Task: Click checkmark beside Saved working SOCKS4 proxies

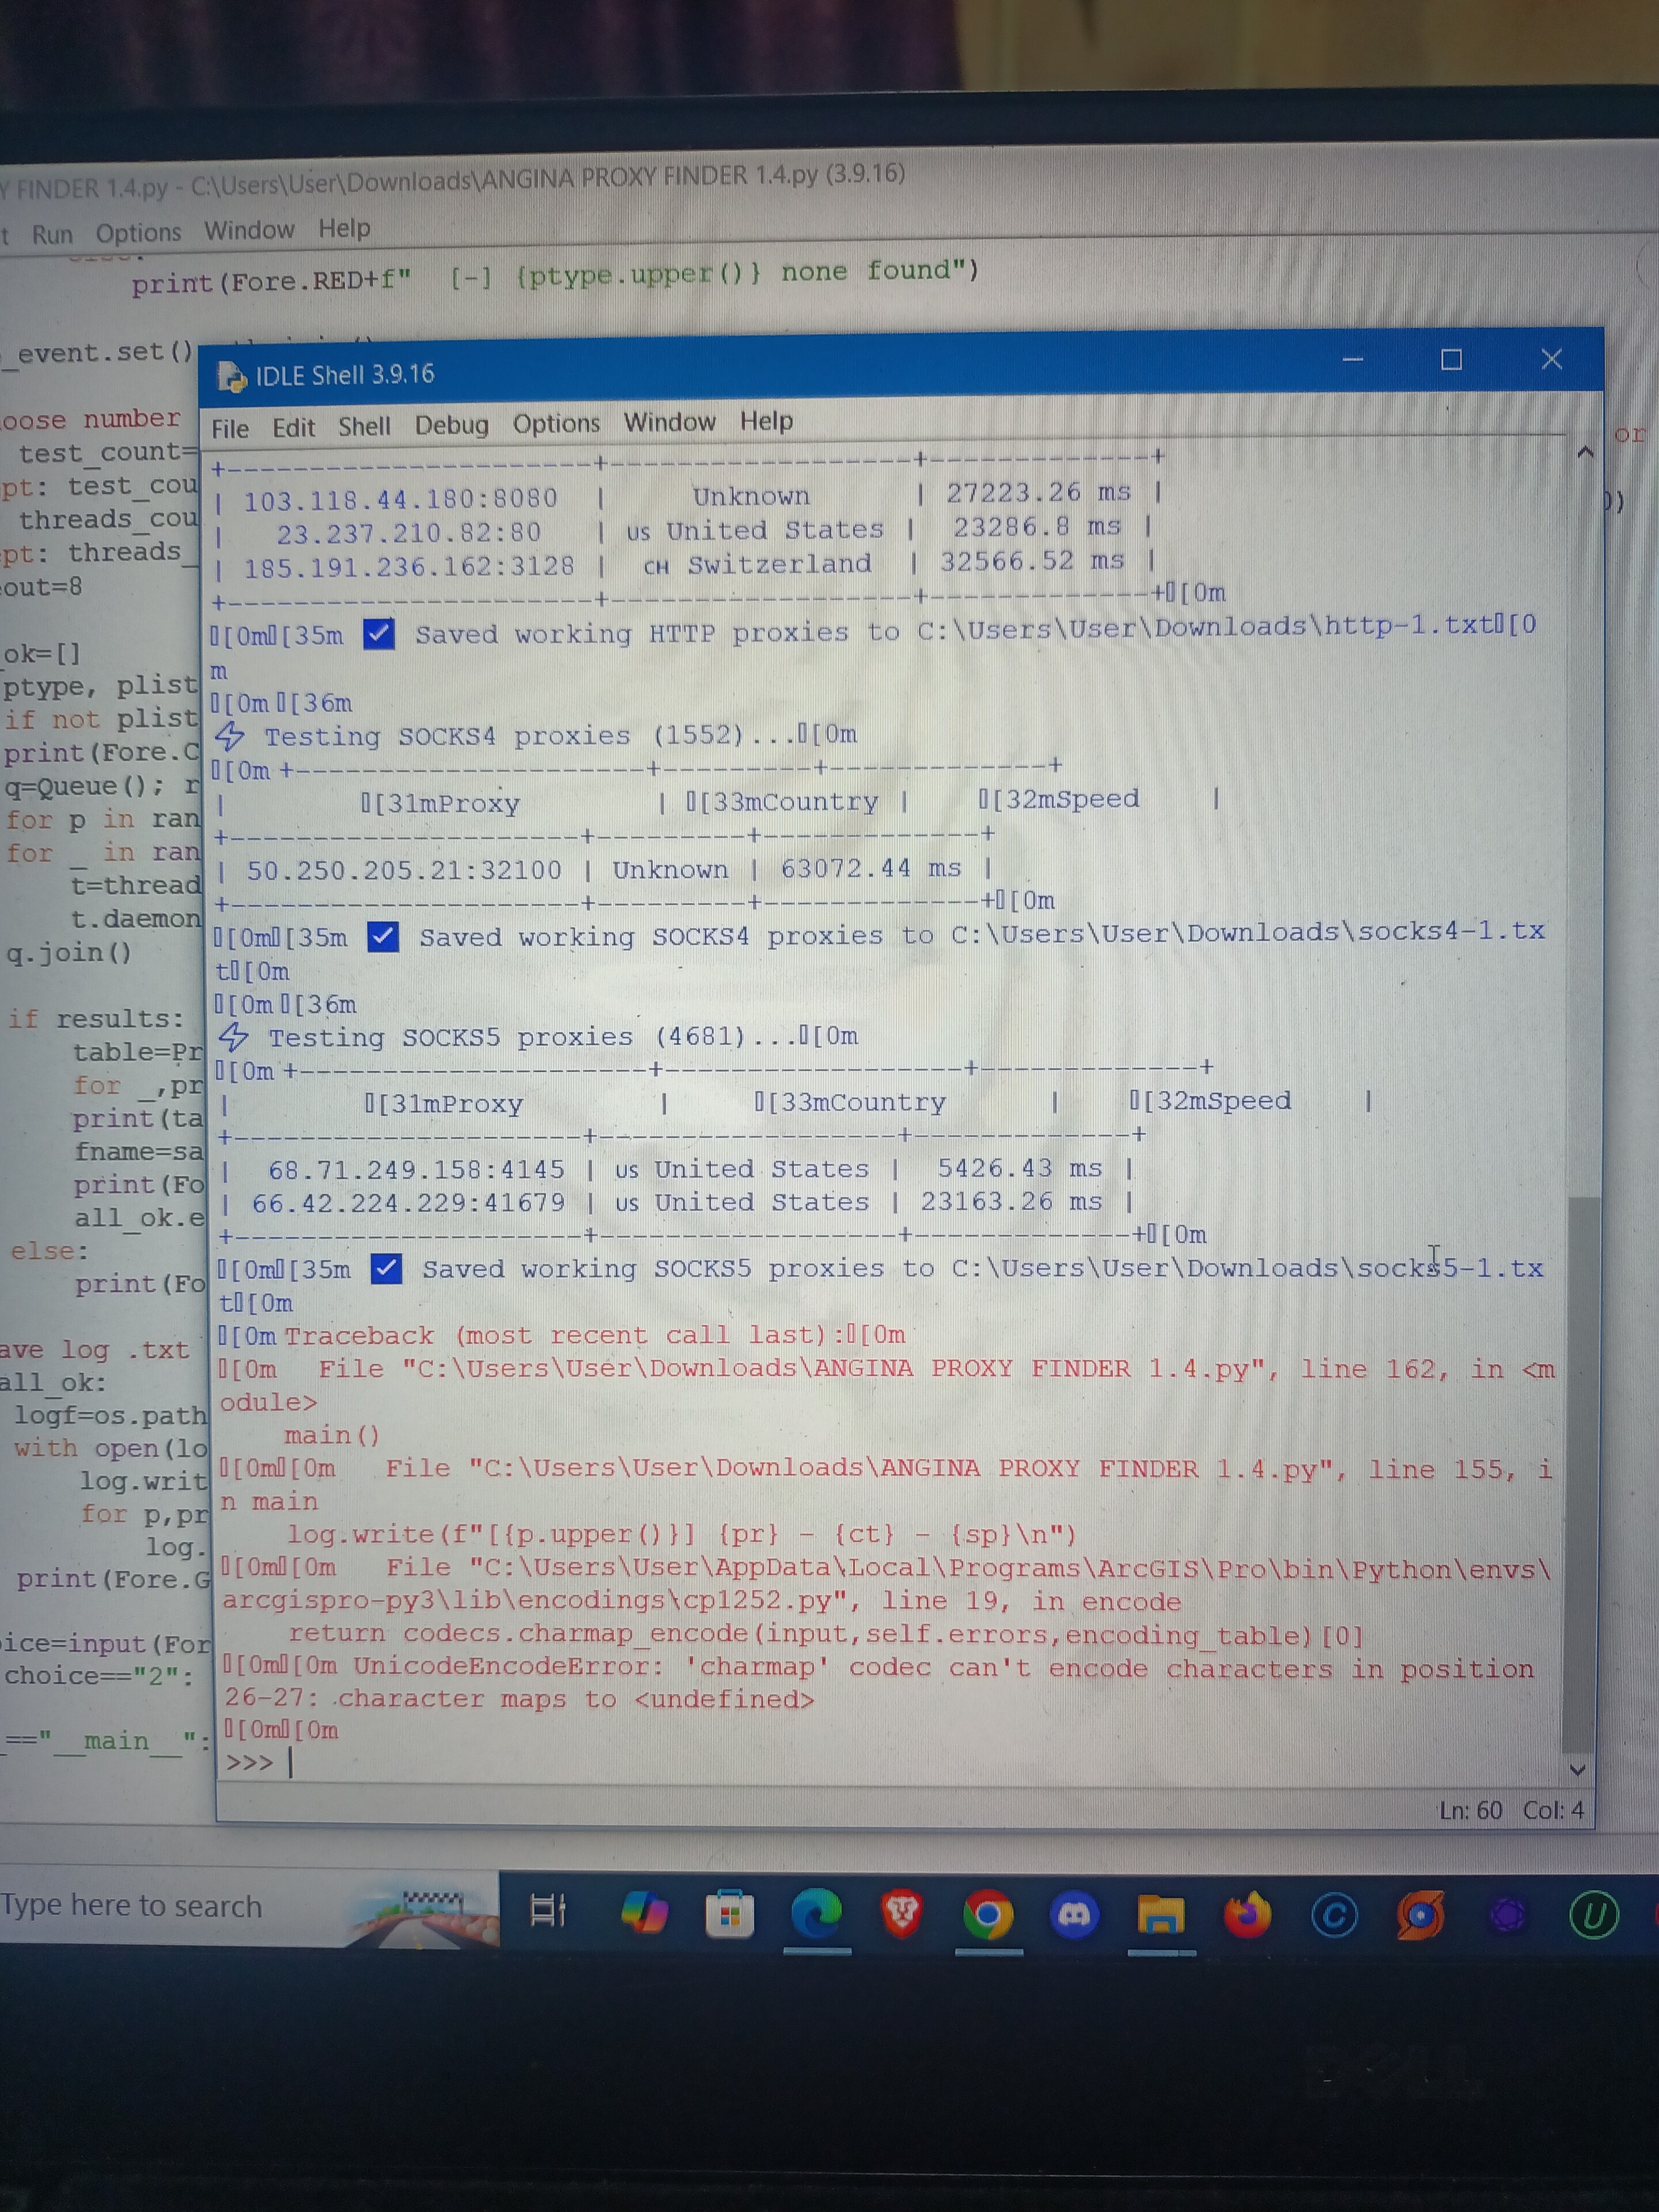Action: coord(383,937)
